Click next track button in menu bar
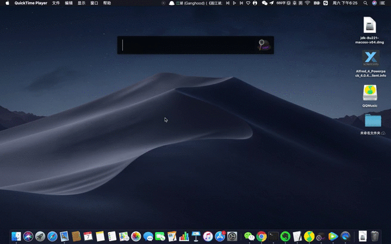Viewport: 391px width, 244px height. (241, 3)
